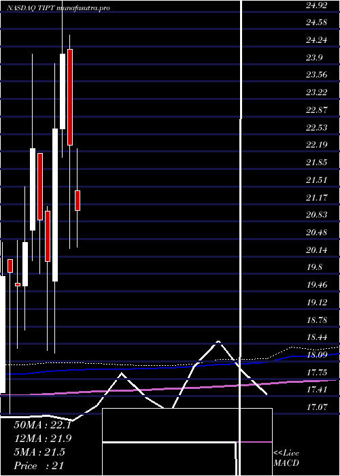Click the 17.41 price axis label
The width and height of the screenshot is (340, 476).
pos(316,390)
